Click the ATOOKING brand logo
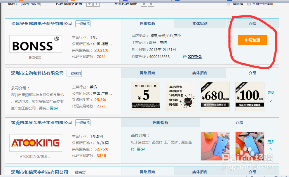This screenshot has width=289, height=177. point(36,143)
